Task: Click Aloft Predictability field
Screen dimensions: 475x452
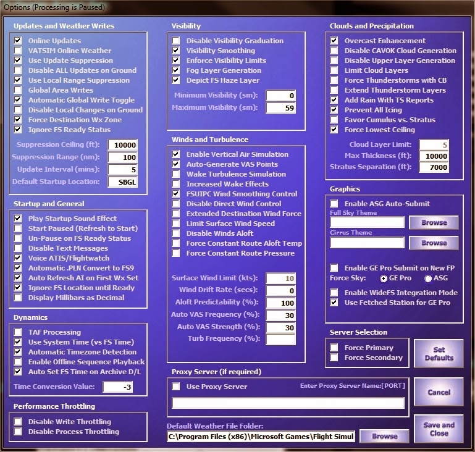Action: pyautogui.click(x=280, y=303)
